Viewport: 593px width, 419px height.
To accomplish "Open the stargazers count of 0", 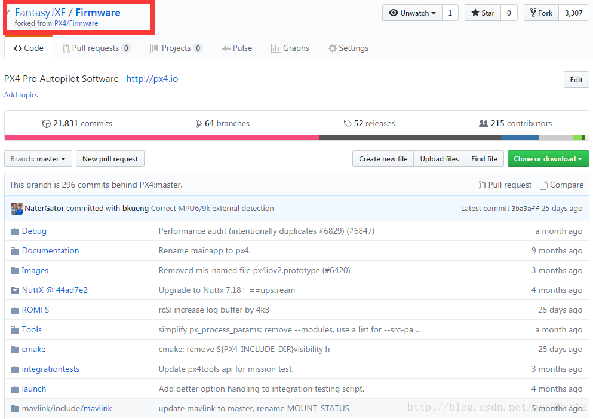I will point(509,13).
